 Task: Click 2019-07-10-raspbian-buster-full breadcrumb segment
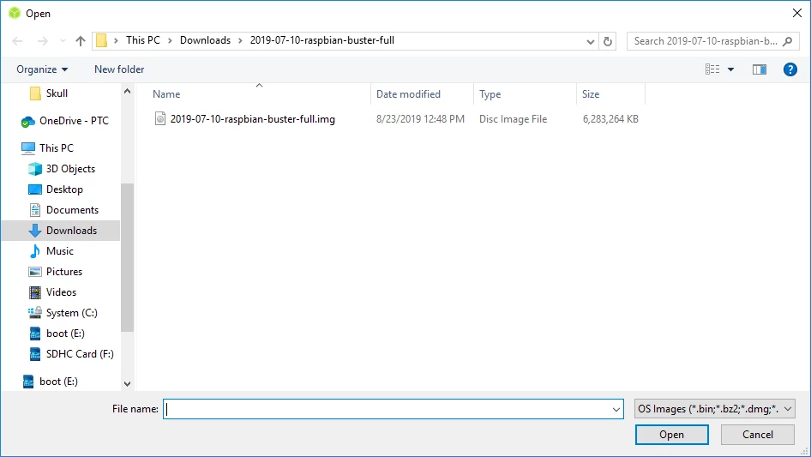(322, 40)
